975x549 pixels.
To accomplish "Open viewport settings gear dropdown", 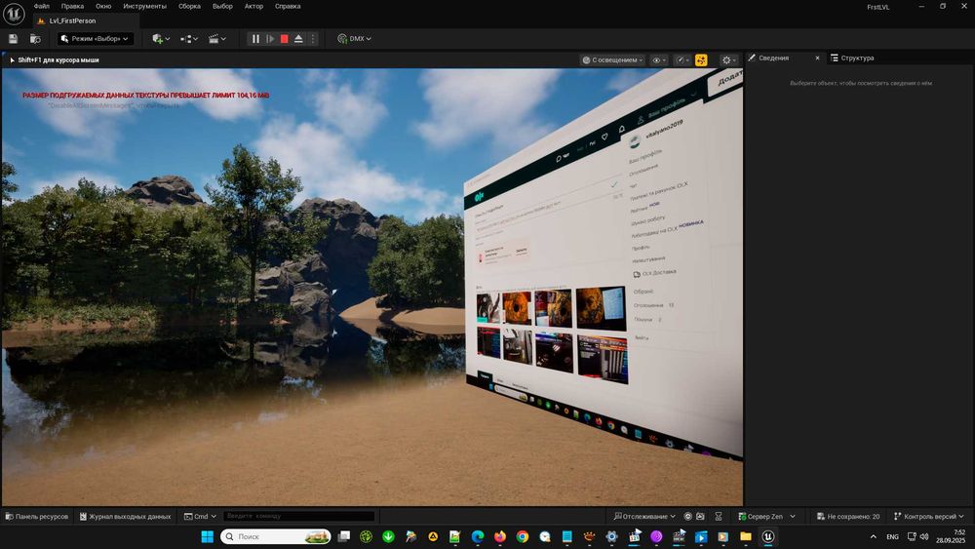I will [x=728, y=60].
